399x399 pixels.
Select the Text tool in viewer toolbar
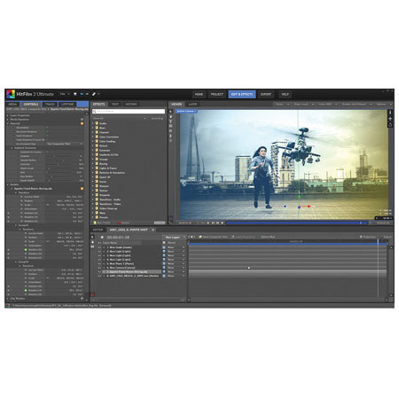coord(170,121)
